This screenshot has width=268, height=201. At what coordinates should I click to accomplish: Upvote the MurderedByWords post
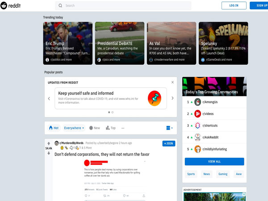tap(49, 143)
